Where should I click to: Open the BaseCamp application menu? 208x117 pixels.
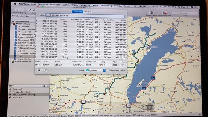[24, 4]
